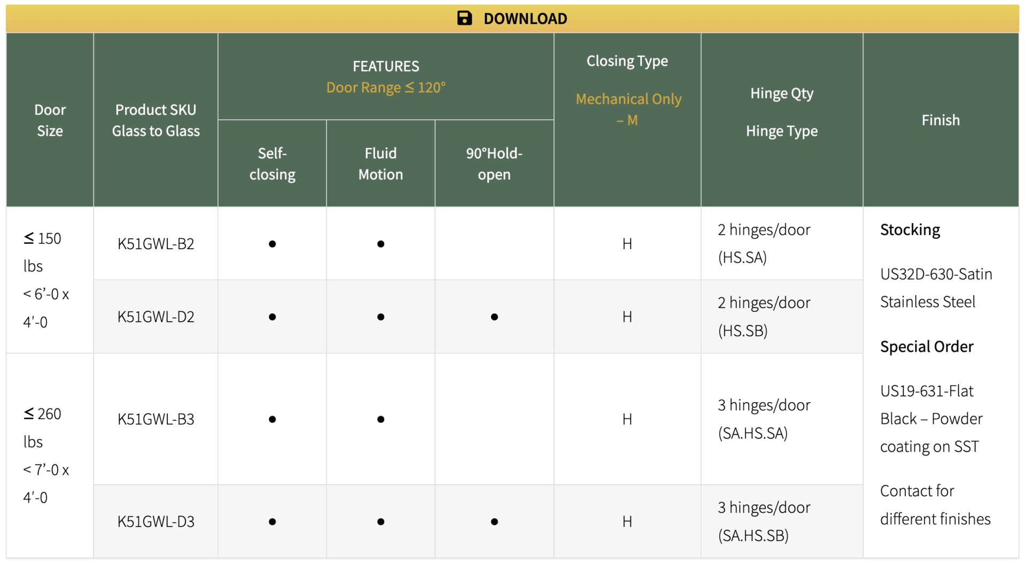Click the Fluid Motion column header

380,164
